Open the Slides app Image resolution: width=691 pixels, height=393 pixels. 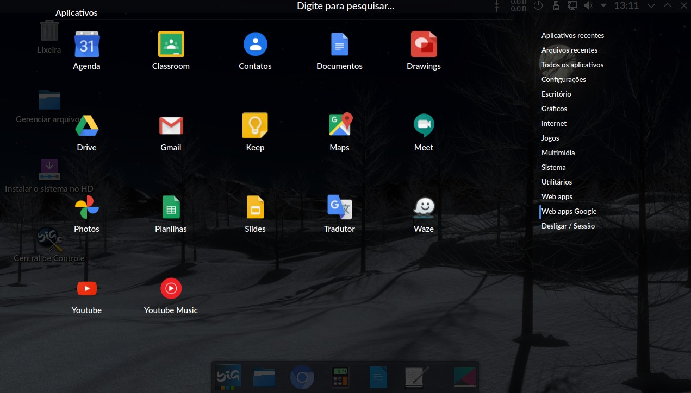point(255,213)
